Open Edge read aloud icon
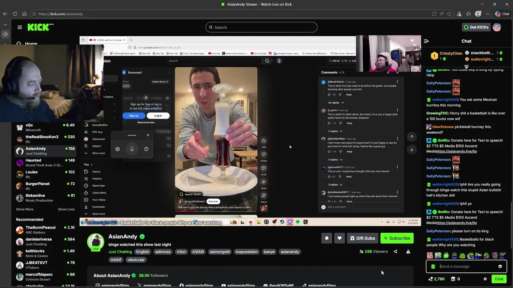Screen dimensions: 513x288 coord(442,14)
